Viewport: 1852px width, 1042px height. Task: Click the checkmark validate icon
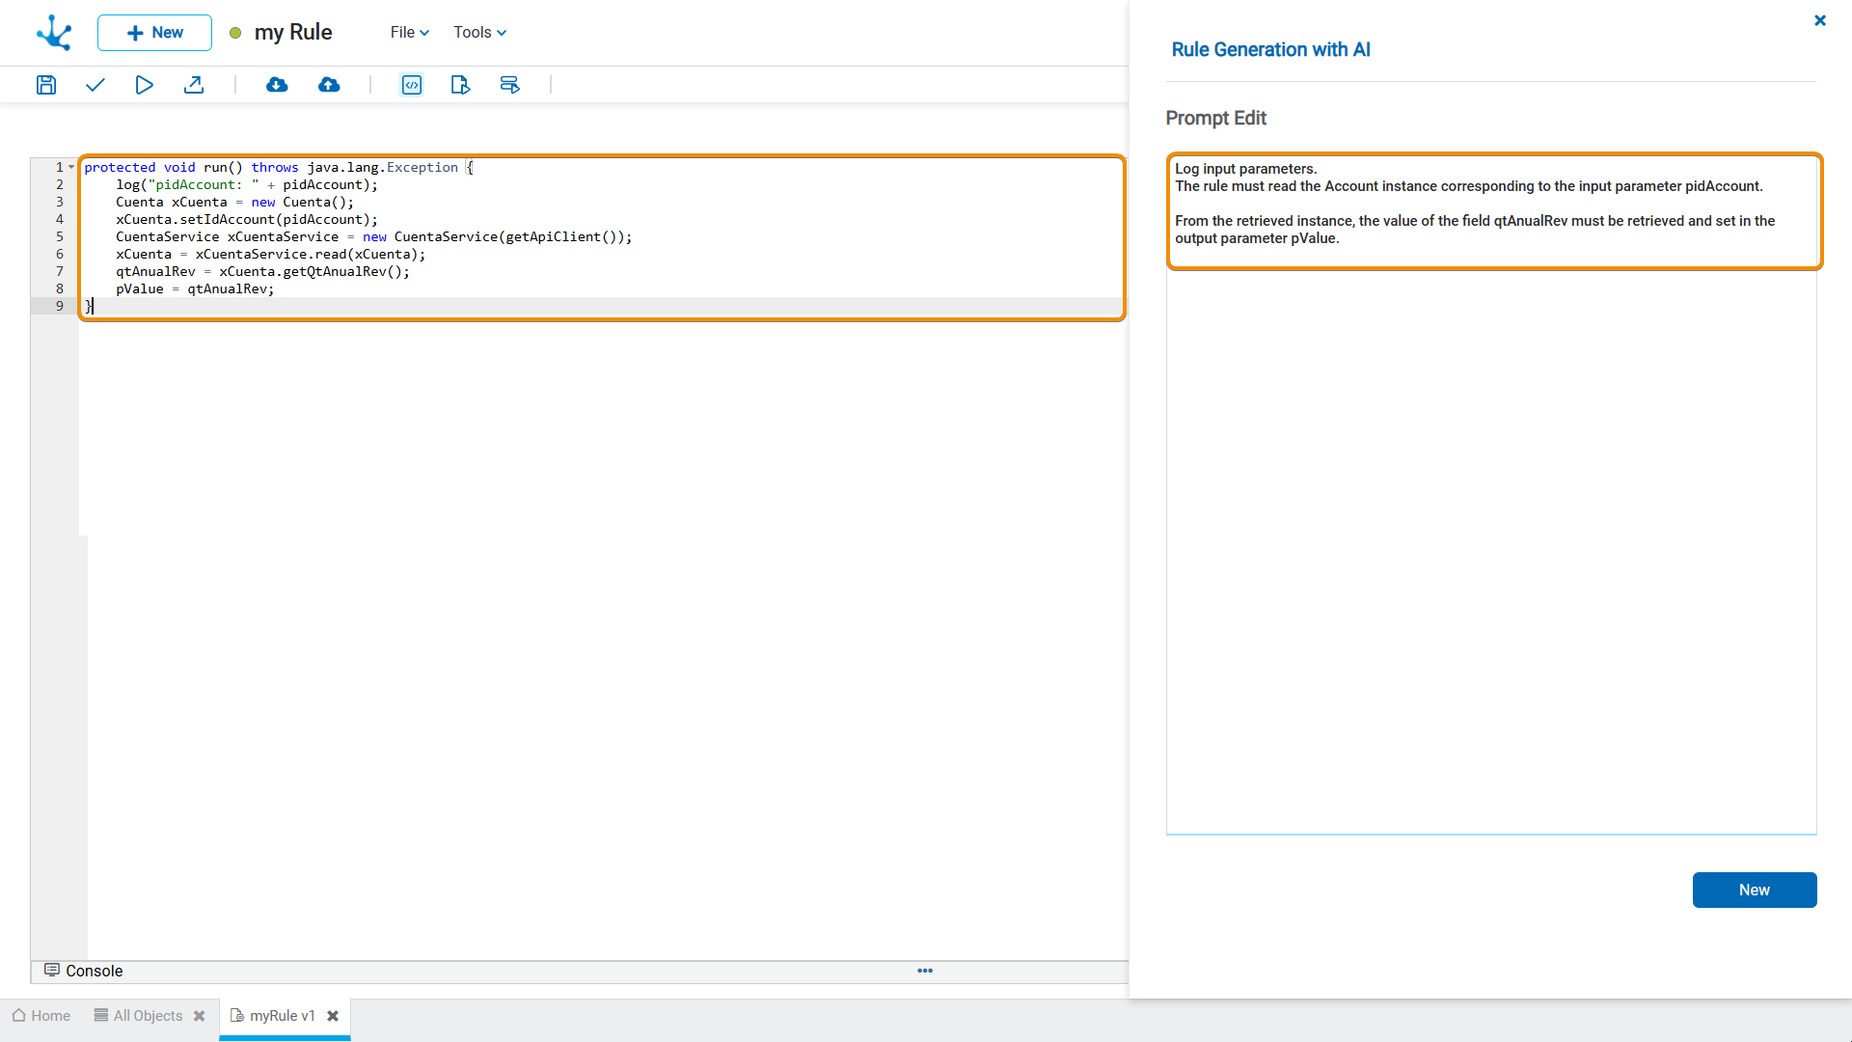tap(95, 85)
